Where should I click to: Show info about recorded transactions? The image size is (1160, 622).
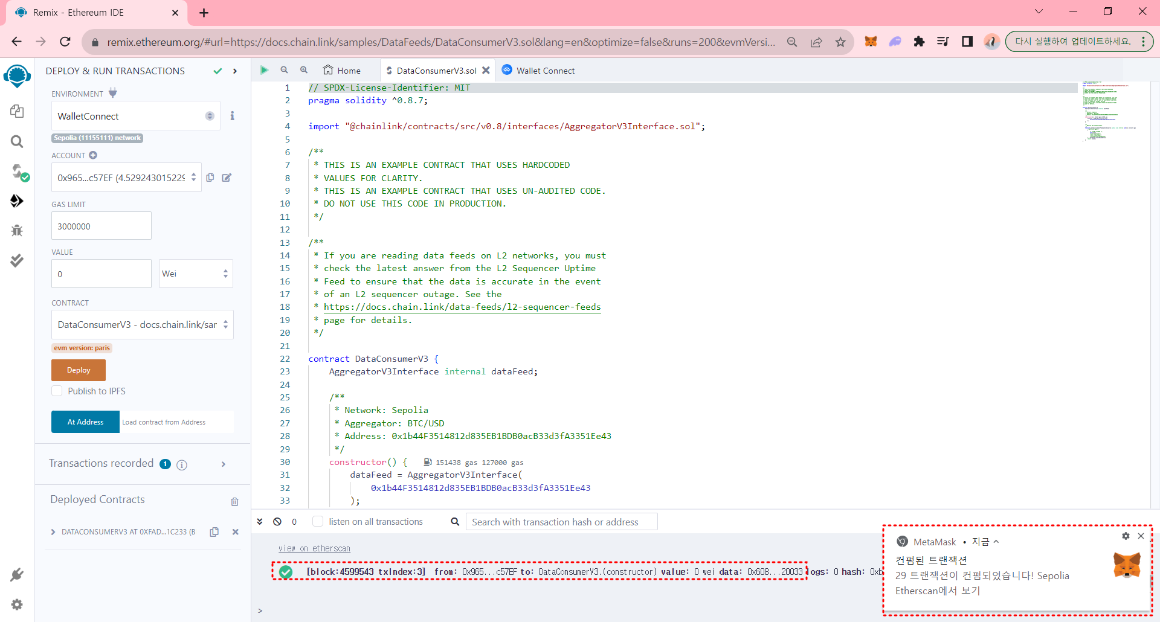[x=182, y=464]
